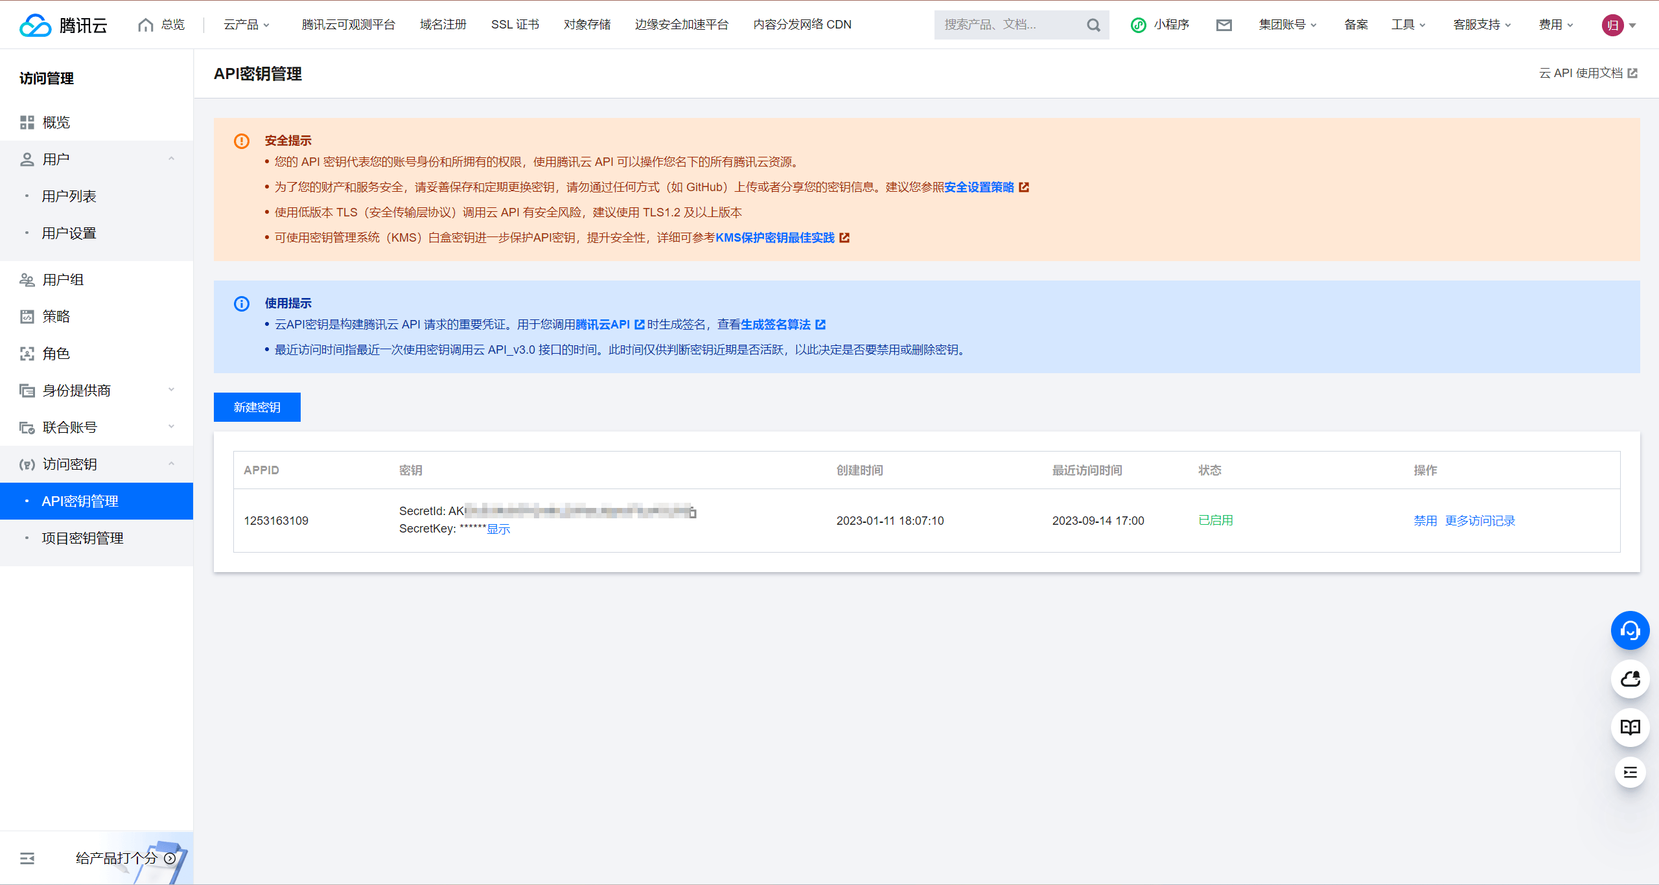Collapse the sidebar using bottom-left menu icon
The image size is (1659, 885).
pyautogui.click(x=27, y=858)
